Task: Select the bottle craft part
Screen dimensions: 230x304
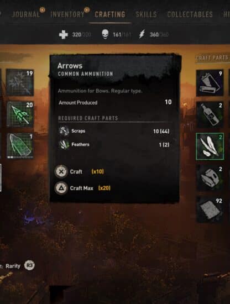Action: [210, 114]
